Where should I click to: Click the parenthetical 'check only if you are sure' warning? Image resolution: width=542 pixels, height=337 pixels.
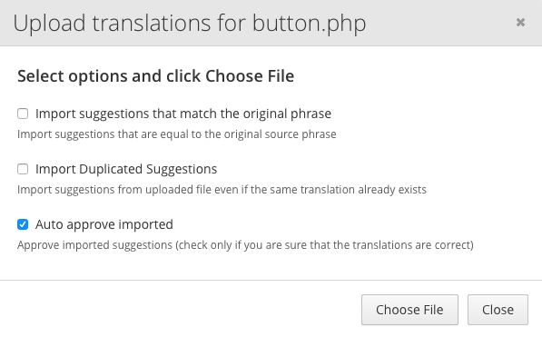(241, 245)
